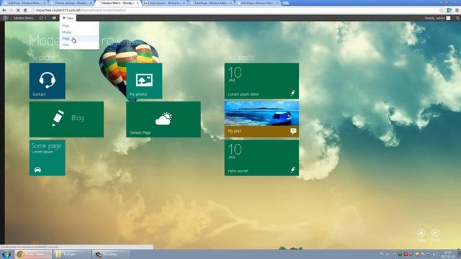Click the WordPress logo in admin bar
Image resolution: width=461 pixels, height=259 pixels.
tap(5, 18)
